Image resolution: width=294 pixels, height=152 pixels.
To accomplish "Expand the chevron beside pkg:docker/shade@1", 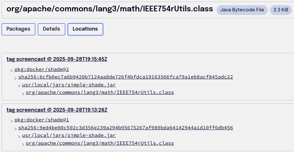I will click(x=12, y=121).
